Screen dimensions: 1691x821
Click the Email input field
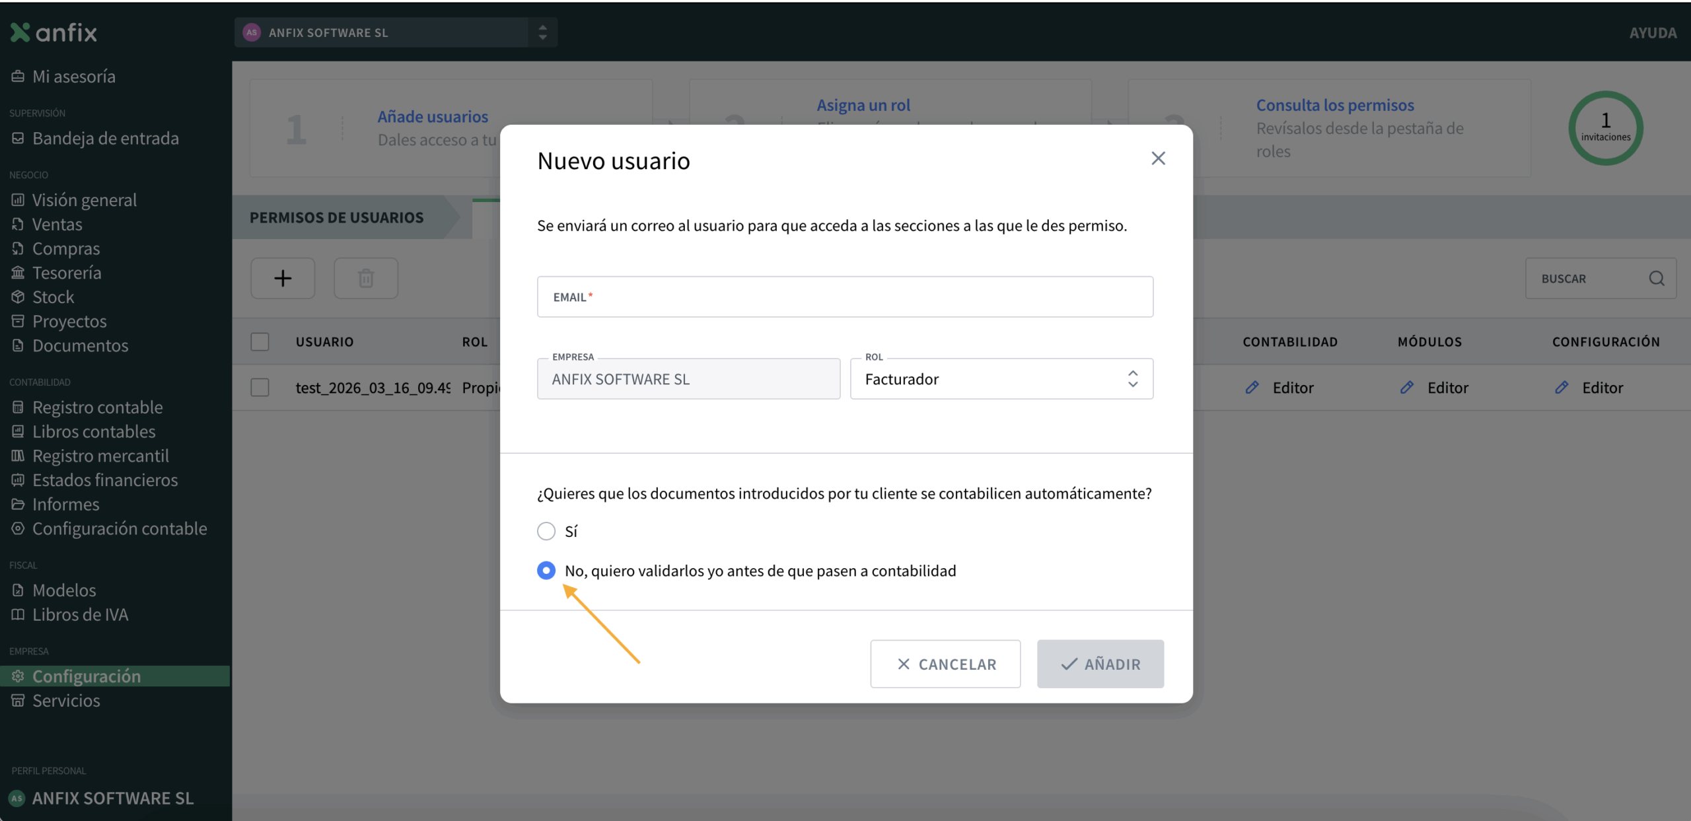coord(845,297)
